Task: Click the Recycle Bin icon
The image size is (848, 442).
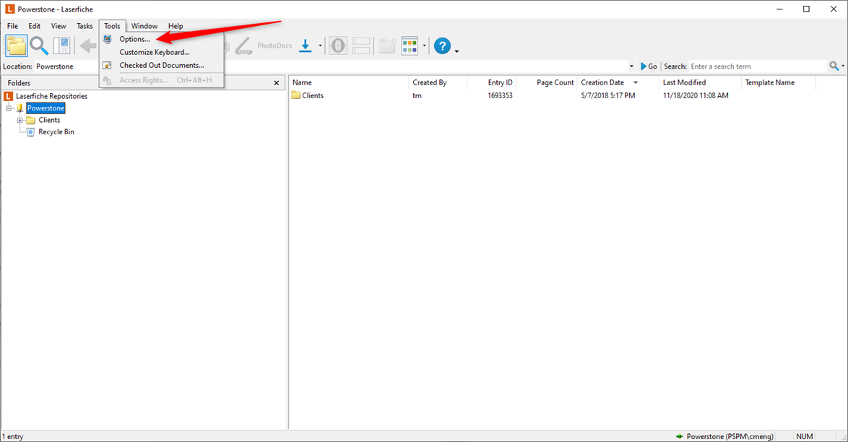Action: click(x=31, y=132)
